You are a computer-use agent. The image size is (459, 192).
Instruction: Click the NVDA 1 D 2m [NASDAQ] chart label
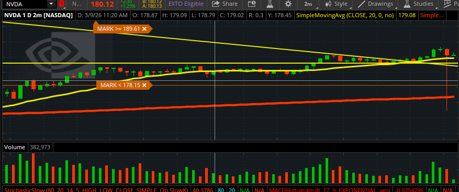[x=39, y=15]
